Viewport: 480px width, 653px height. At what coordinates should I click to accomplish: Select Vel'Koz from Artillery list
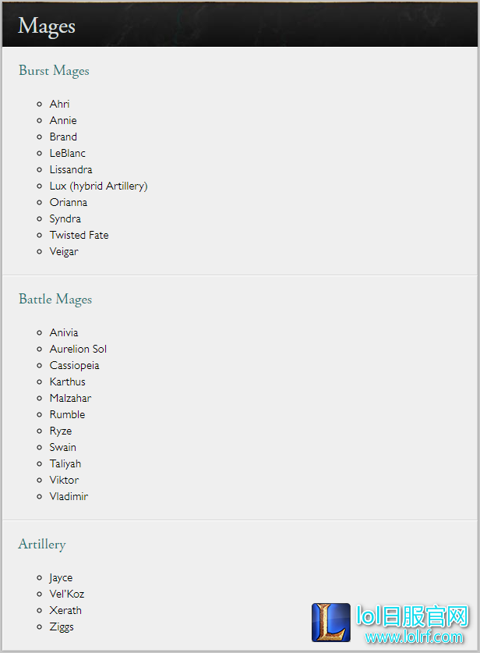pyautogui.click(x=67, y=594)
